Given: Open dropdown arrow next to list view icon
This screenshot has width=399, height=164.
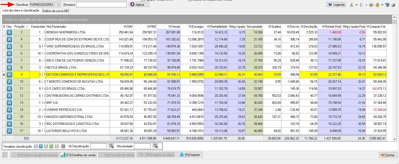Looking at the screenshot, I should [x=366, y=5].
